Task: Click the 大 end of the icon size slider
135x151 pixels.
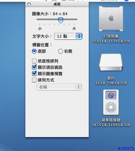Action: point(74,29)
